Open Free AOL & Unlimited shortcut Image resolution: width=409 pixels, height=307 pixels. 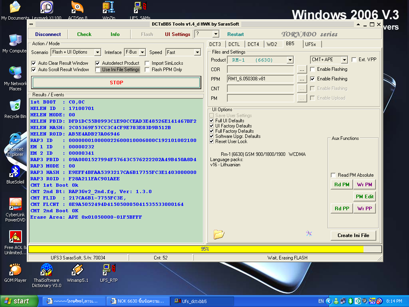(15, 243)
